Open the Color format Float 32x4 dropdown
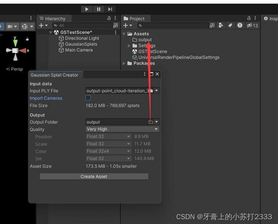Screen dimensions: 278x224 tap(109, 151)
